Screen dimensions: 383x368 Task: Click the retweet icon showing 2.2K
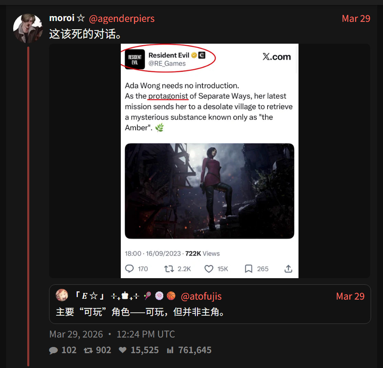tap(169, 269)
